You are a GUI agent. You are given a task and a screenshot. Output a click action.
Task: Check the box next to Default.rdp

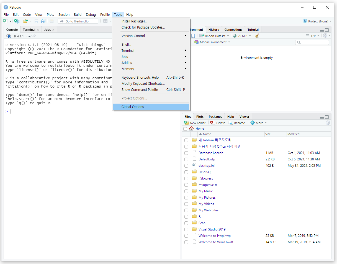[x=186, y=159]
